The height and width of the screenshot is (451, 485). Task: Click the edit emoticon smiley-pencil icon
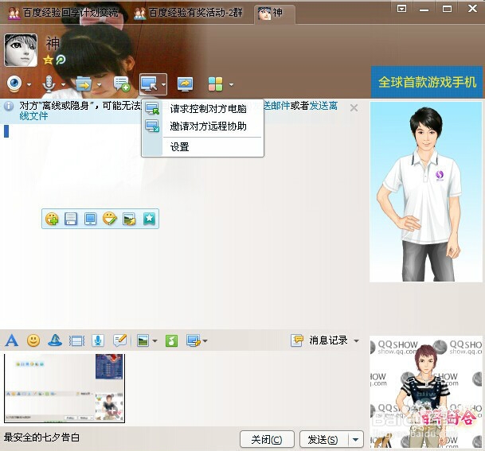[x=110, y=219]
